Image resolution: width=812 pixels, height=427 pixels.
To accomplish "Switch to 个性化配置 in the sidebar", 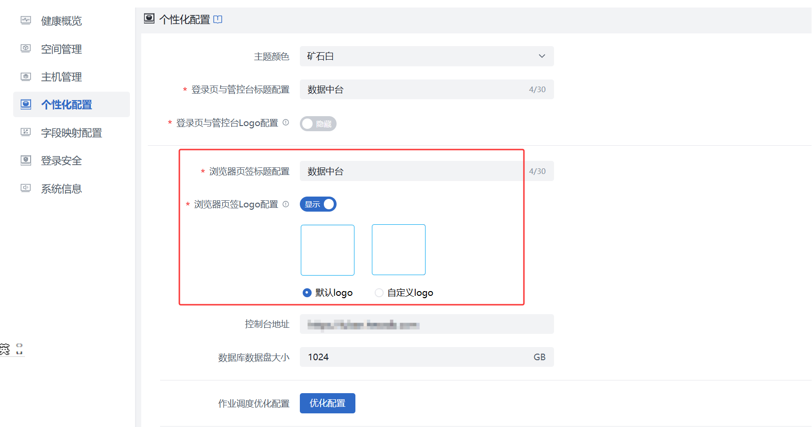I will [x=66, y=104].
